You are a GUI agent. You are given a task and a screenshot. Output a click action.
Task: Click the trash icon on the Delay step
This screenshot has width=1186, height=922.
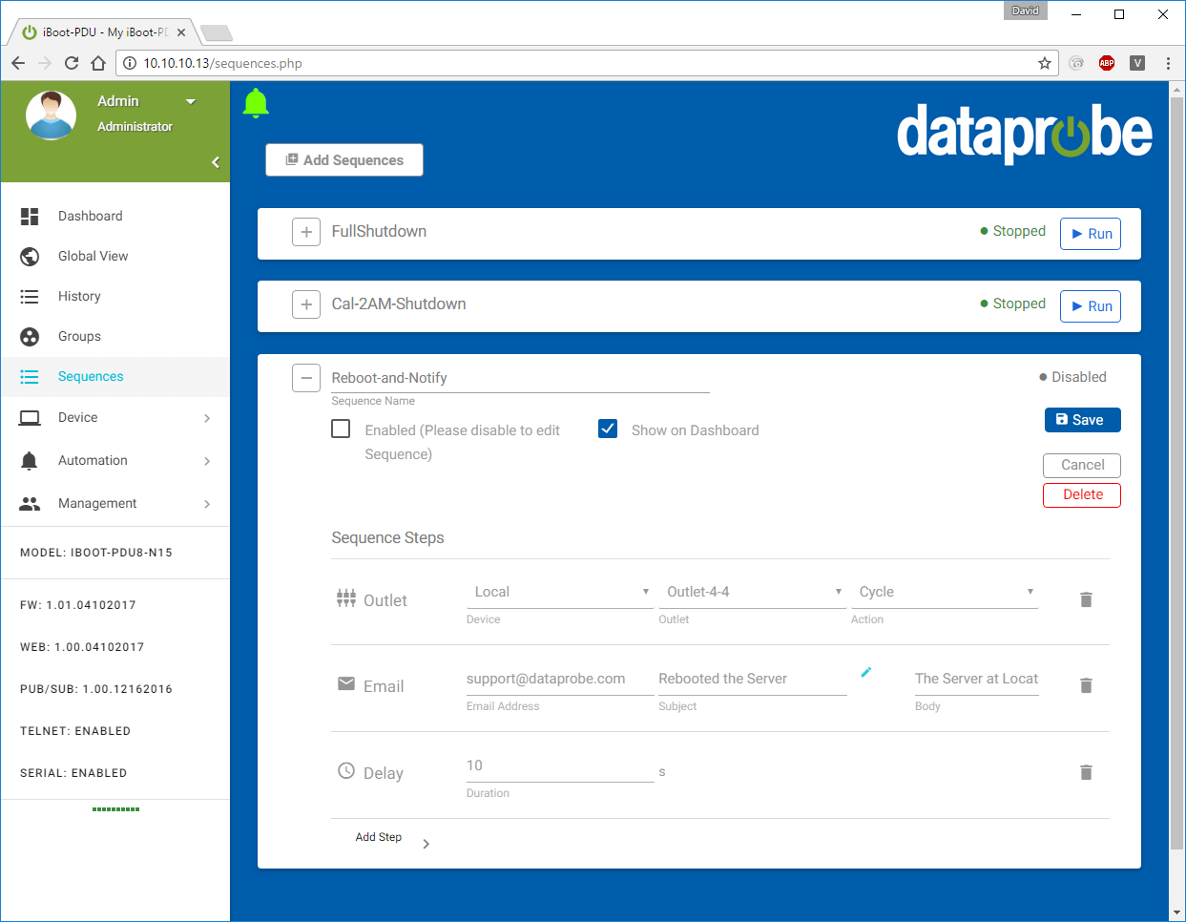pos(1086,772)
